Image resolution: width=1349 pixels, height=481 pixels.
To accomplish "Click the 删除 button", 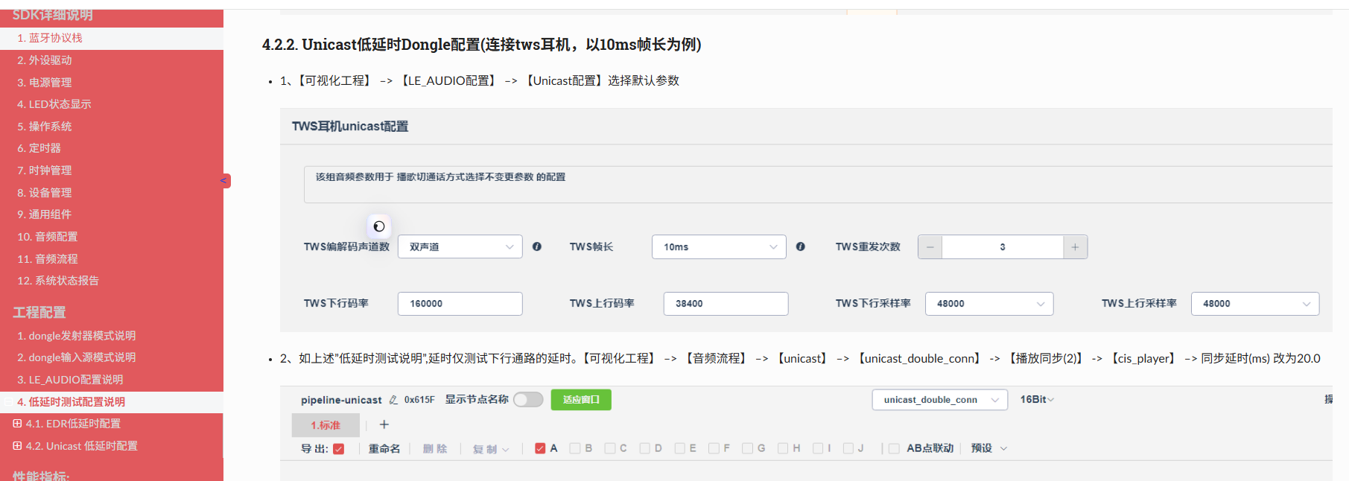I will pos(435,448).
